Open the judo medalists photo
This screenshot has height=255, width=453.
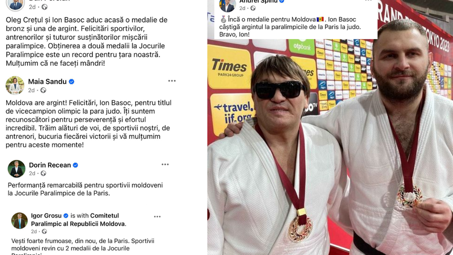click(x=330, y=147)
